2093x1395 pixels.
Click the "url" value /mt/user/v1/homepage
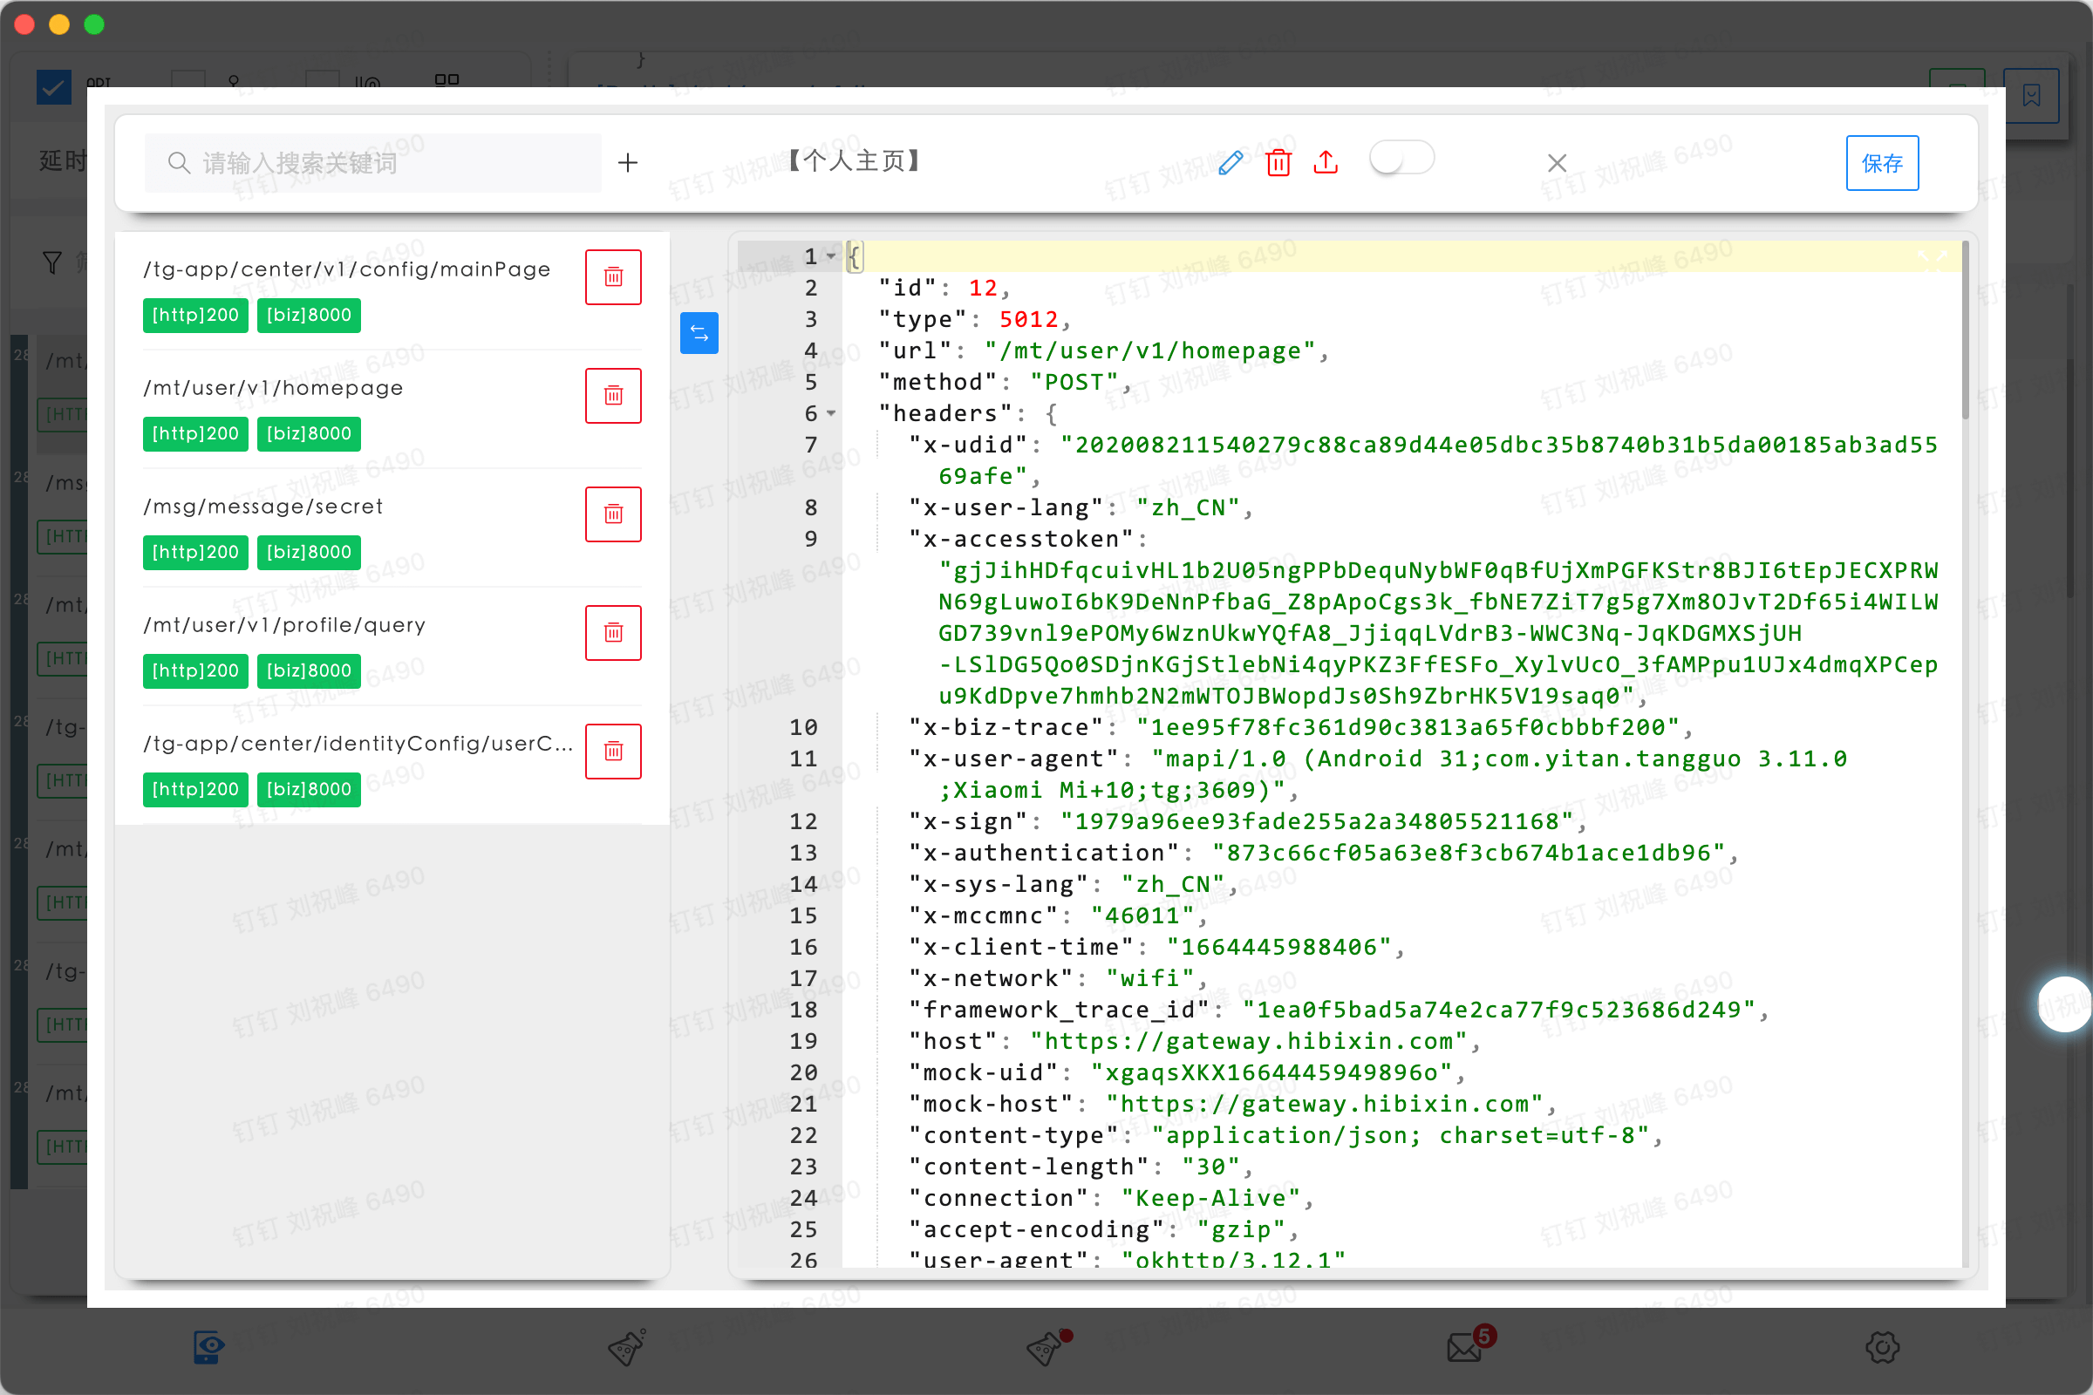tap(1149, 350)
